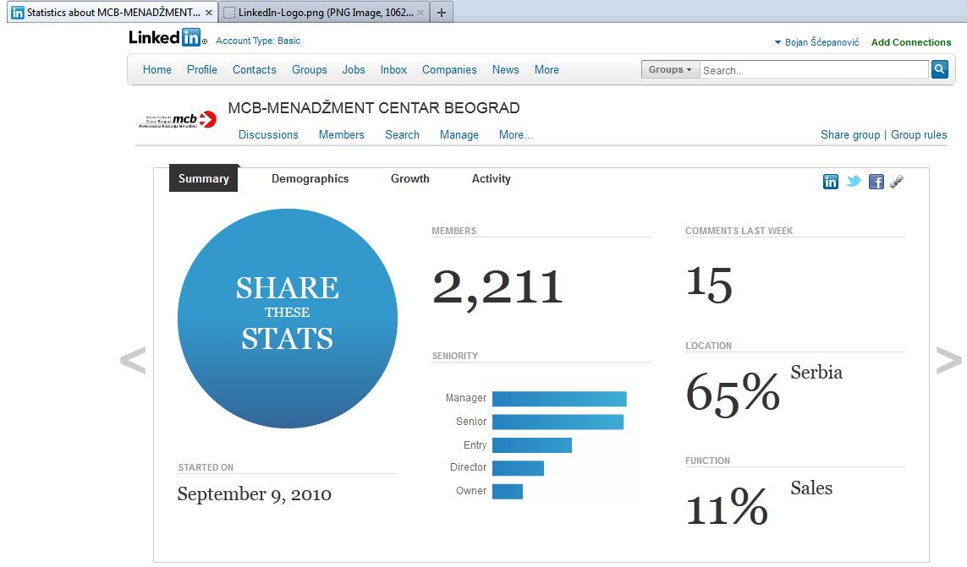Open group Members link
Screen dimensions: 967x567
341,134
